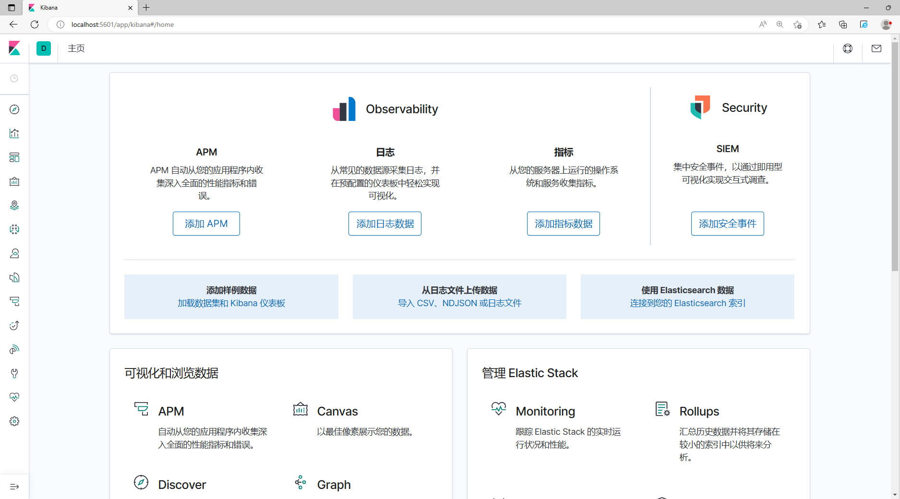Expand the side navigation with arrow icon
This screenshot has width=900, height=499.
coord(14,487)
